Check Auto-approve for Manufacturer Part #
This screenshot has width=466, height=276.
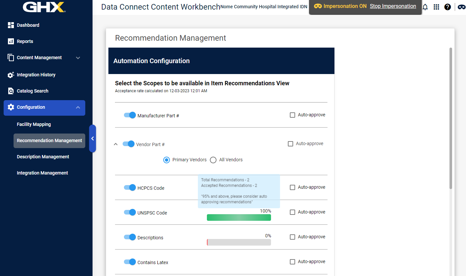(292, 115)
